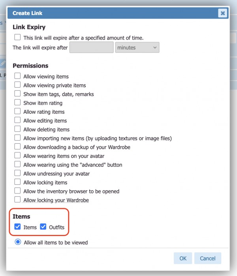Viewport: 237px width, 276px height.
Task: Tick Allow rating items
Action: pos(17,112)
